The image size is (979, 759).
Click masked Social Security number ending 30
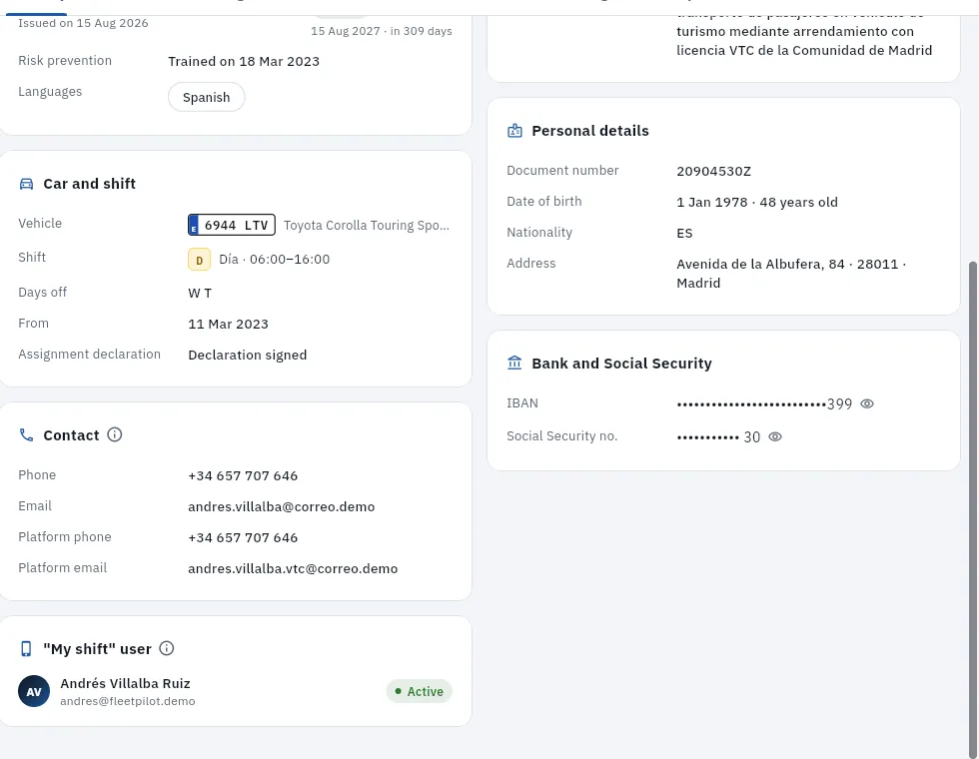coord(718,437)
